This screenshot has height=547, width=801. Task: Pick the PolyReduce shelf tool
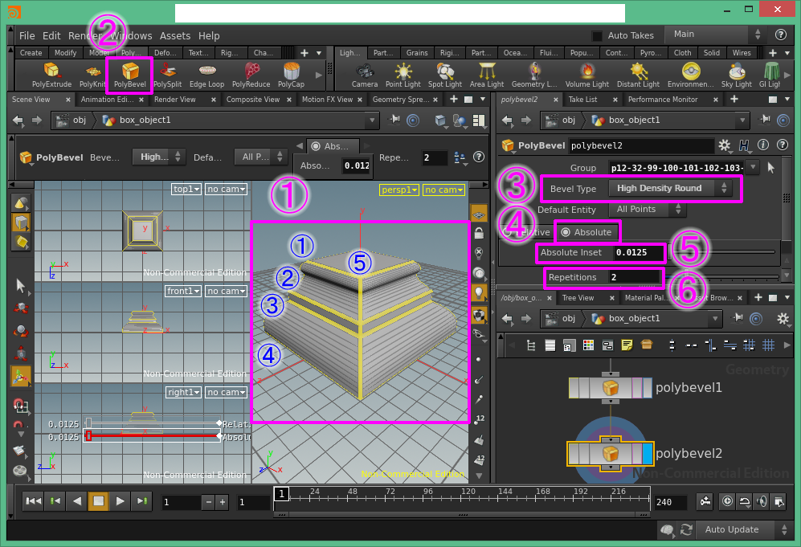(x=251, y=75)
